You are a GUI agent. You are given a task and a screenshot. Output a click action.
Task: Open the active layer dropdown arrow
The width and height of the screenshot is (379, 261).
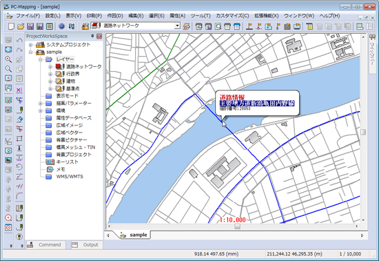[177, 26]
